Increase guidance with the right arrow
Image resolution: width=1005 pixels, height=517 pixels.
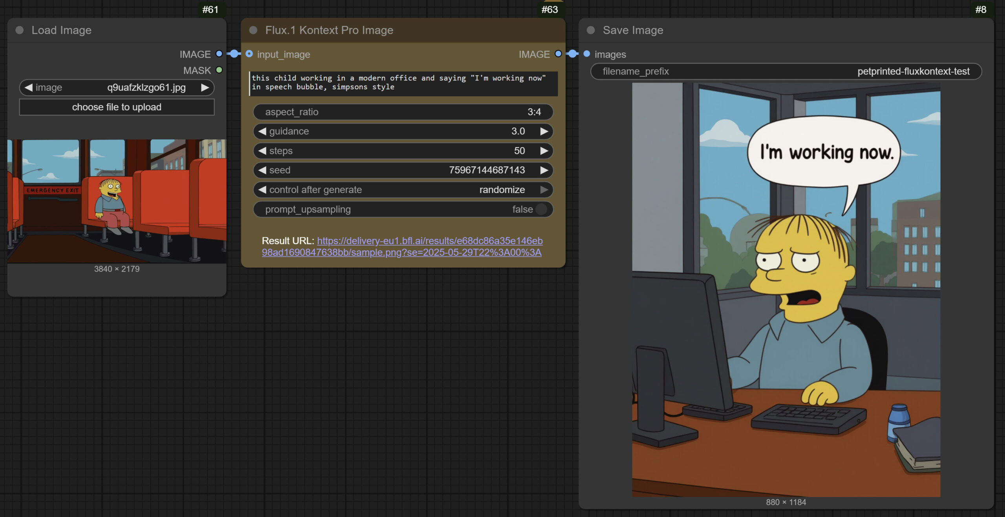coord(544,131)
